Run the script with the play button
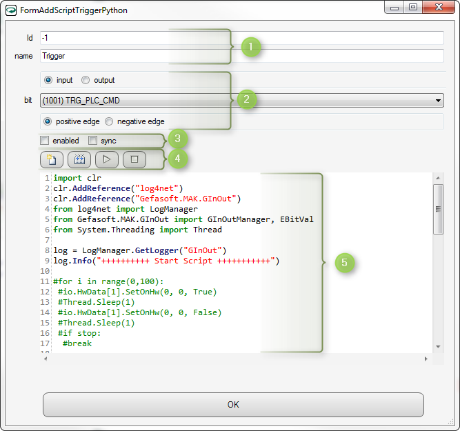Viewport: 460px width, 431px height. (107, 159)
